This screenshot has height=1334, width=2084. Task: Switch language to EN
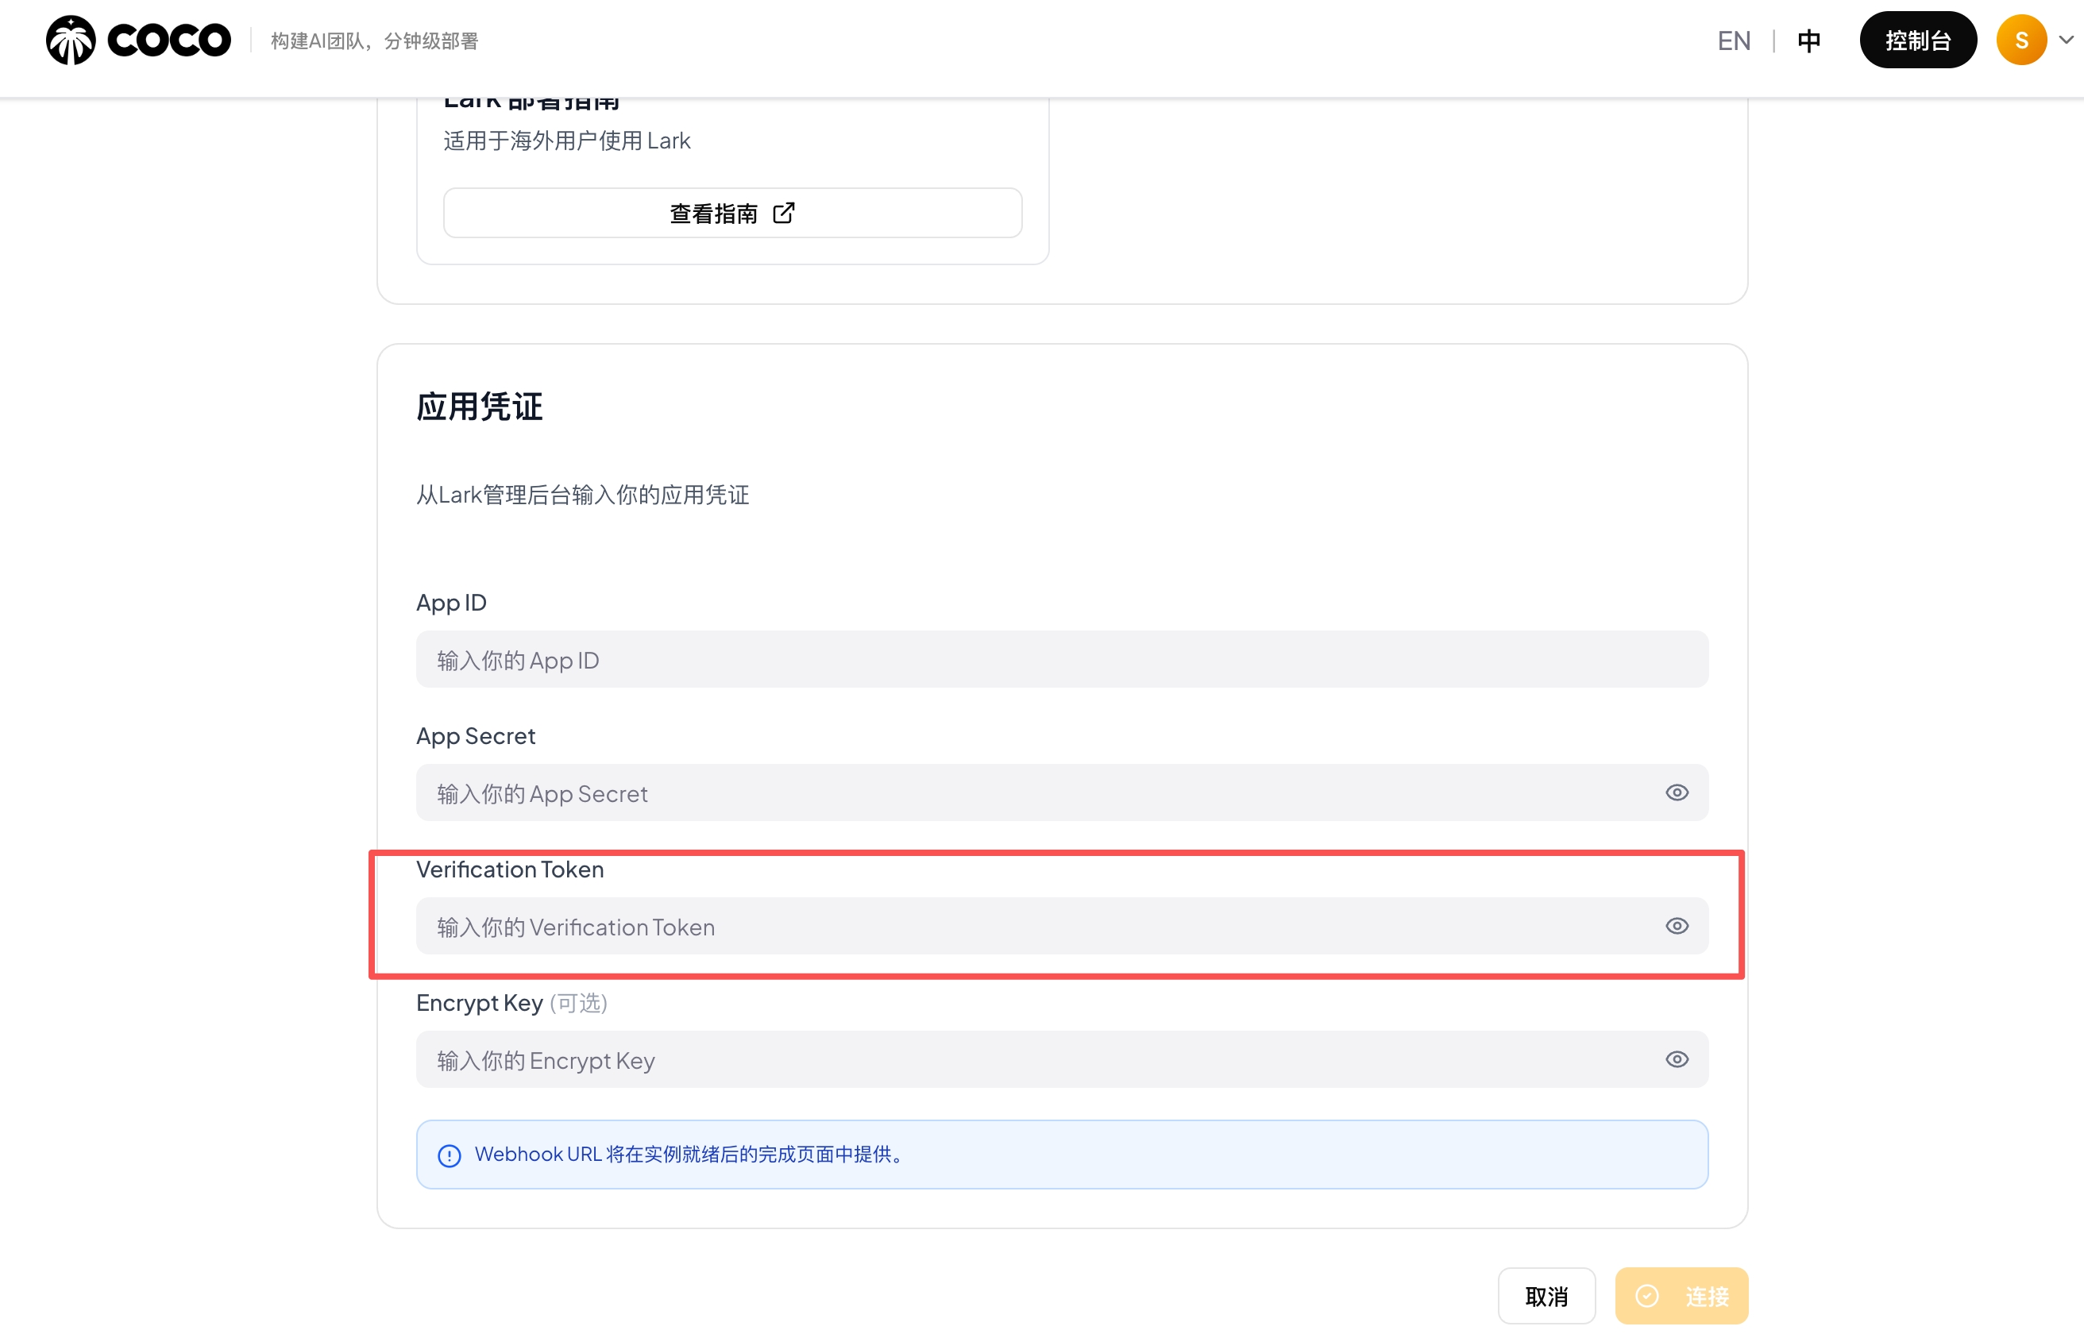1733,39
